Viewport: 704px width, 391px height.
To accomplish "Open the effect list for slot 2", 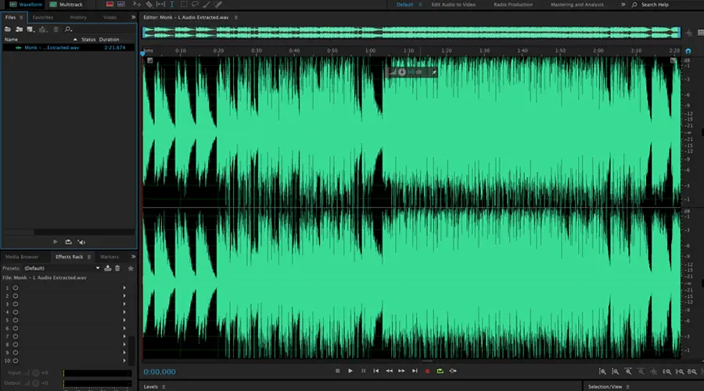I will point(124,296).
